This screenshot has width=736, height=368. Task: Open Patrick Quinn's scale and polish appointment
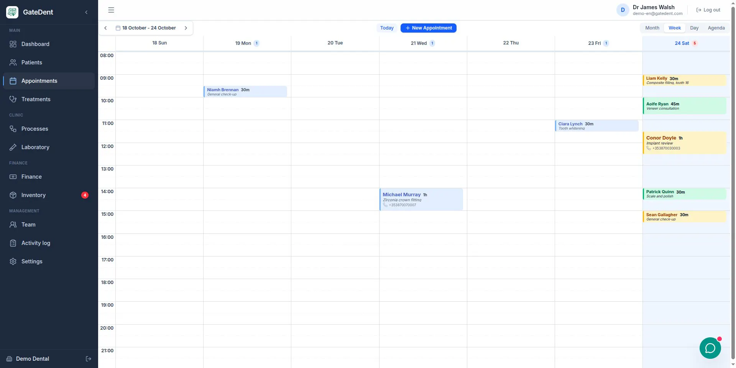tap(685, 194)
